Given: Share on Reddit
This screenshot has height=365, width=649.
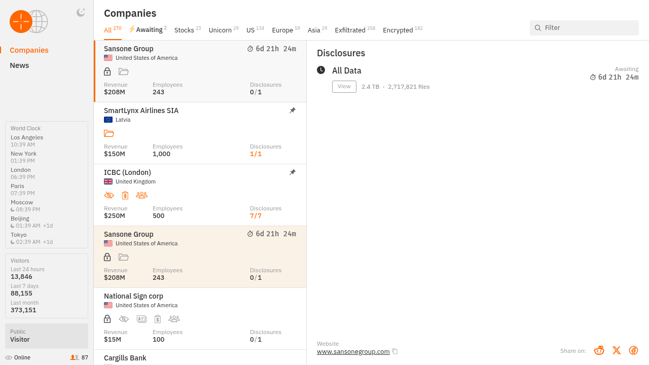Looking at the screenshot, I should coord(599,350).
